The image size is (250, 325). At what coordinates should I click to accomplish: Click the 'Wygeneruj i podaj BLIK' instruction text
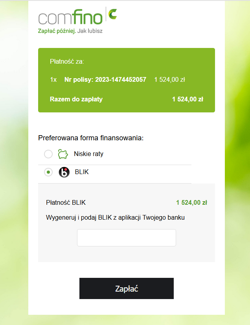click(x=115, y=217)
